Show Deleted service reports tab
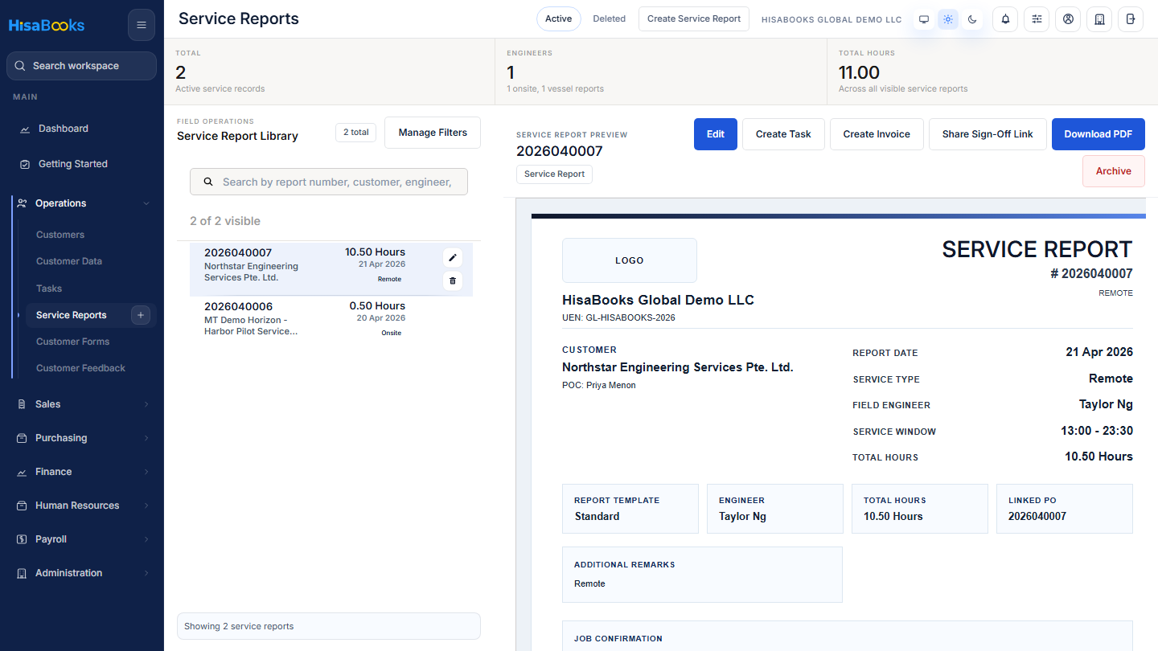 [x=609, y=18]
